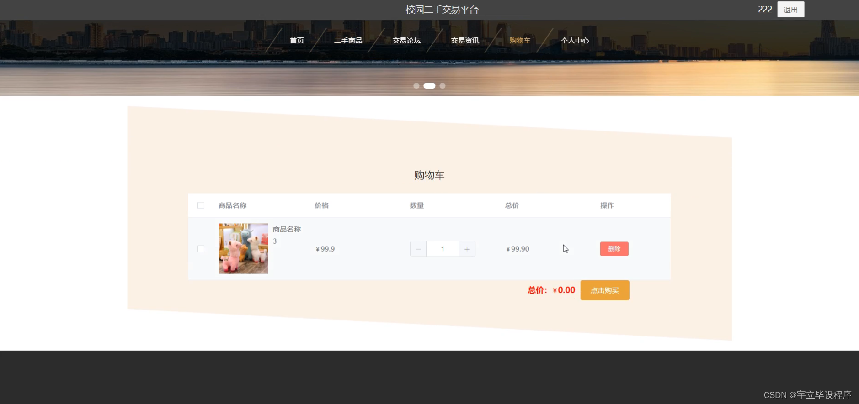Screen dimensions: 859x404
Task: Click the row total ¥99.90
Action: pos(518,249)
